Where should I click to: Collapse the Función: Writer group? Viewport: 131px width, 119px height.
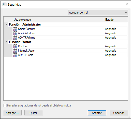click(x=6, y=42)
